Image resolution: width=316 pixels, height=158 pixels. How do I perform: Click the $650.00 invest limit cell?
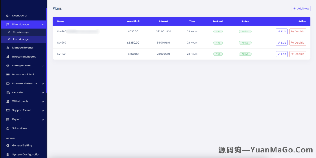pyautogui.click(x=133, y=54)
